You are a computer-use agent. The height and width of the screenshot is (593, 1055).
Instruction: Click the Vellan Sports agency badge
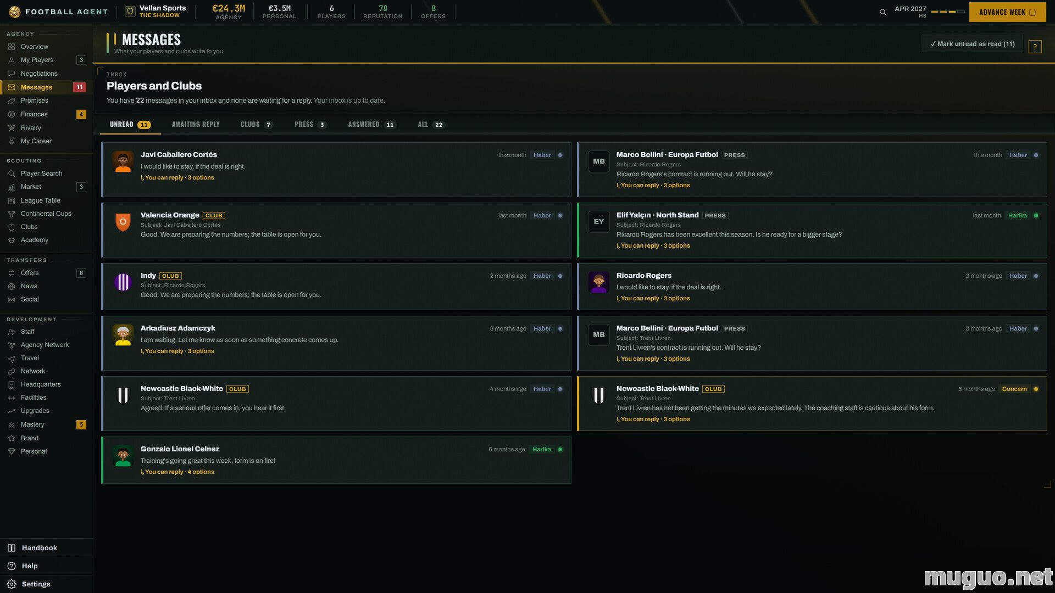point(130,12)
